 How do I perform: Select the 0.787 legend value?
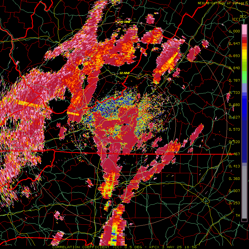tap(234, 80)
